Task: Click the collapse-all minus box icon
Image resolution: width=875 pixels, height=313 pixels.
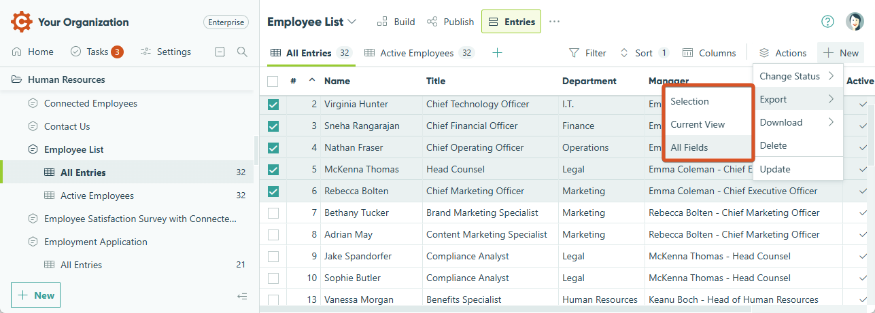Action: point(220,52)
